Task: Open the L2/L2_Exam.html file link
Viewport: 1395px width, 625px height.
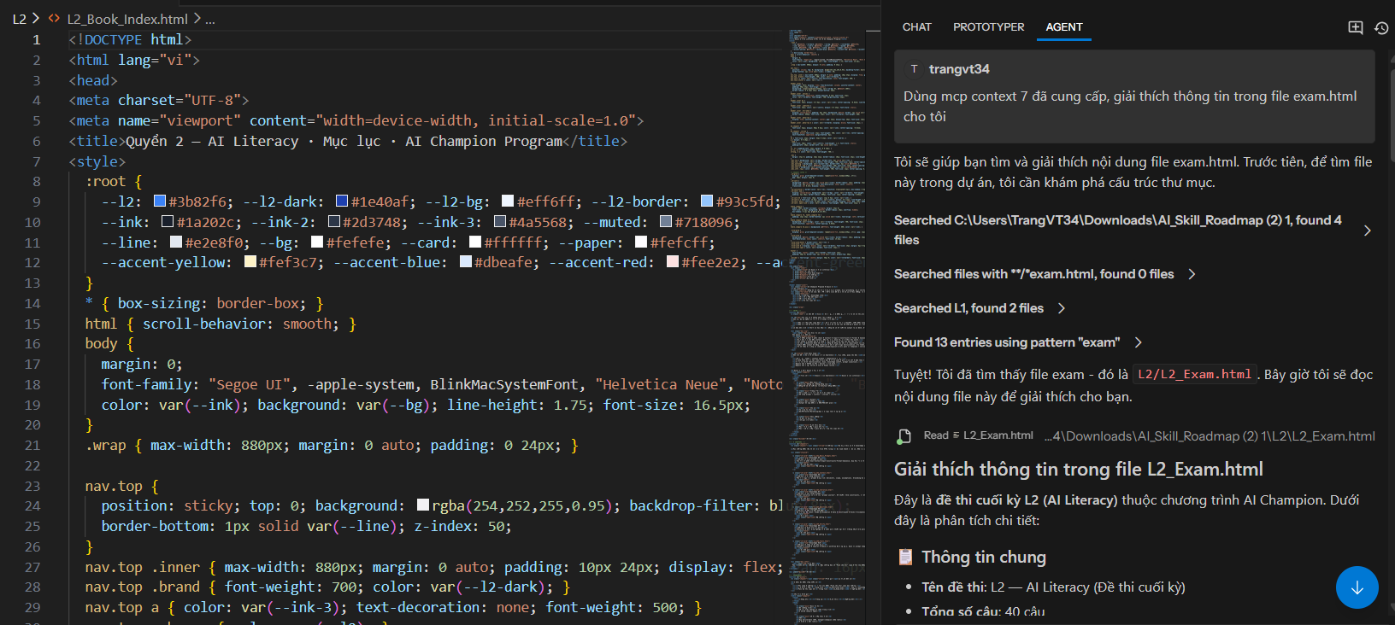Action: tap(1194, 374)
